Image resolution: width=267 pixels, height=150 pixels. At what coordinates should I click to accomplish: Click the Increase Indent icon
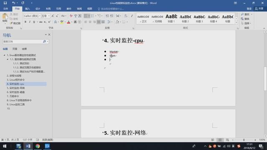coord(111,16)
